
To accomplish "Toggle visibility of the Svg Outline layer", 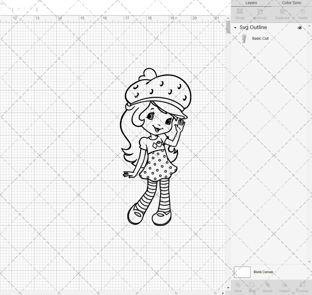I will coord(300,28).
